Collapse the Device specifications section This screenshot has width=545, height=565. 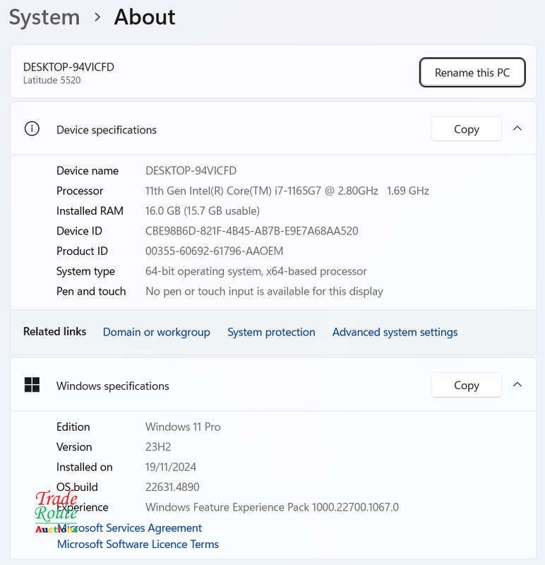coord(517,129)
